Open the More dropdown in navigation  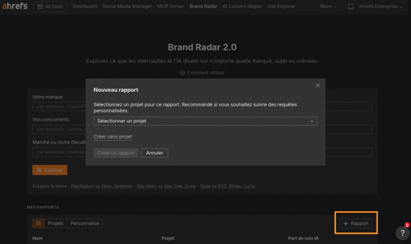[x=328, y=7]
